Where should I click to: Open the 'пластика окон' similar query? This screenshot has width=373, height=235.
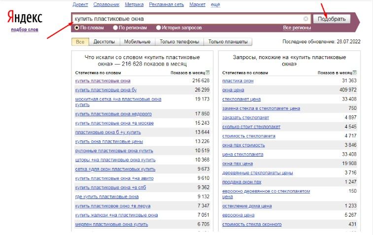coord(238,81)
